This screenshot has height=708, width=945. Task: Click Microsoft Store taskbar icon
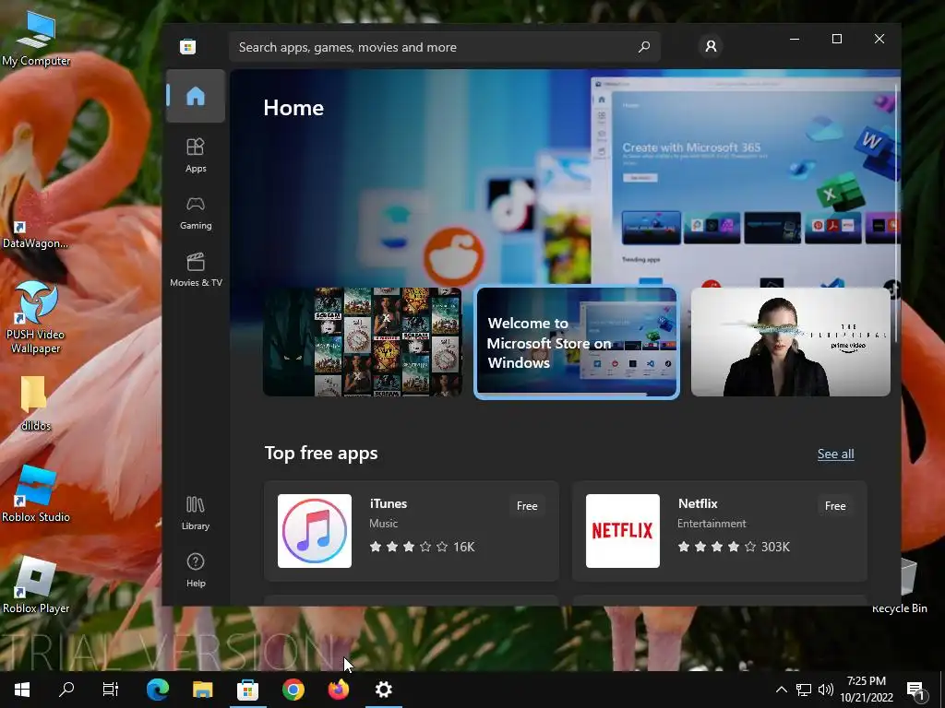(x=247, y=690)
